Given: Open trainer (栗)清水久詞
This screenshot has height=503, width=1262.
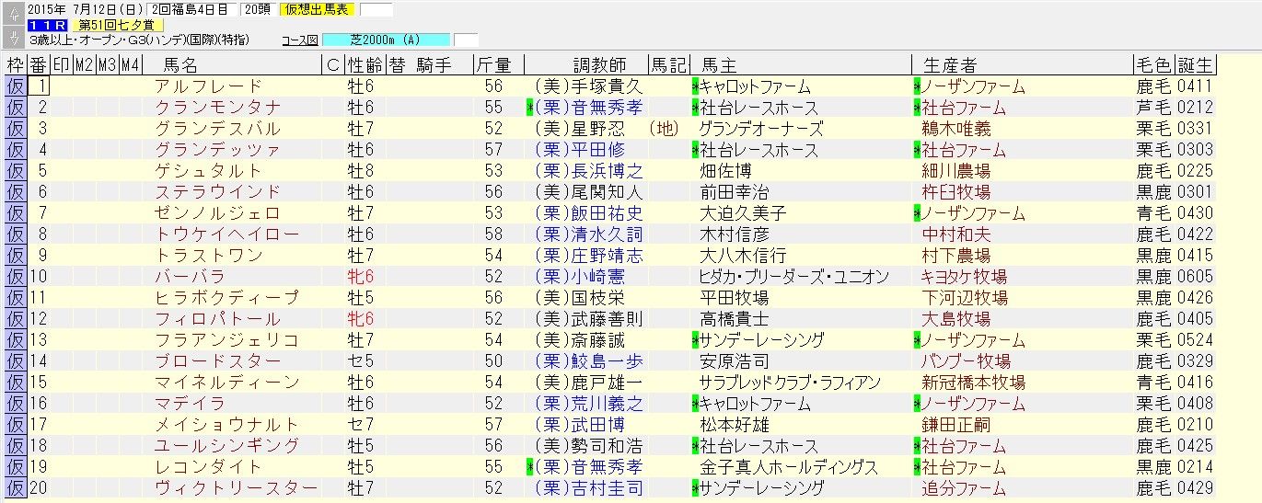Looking at the screenshot, I should 588,234.
